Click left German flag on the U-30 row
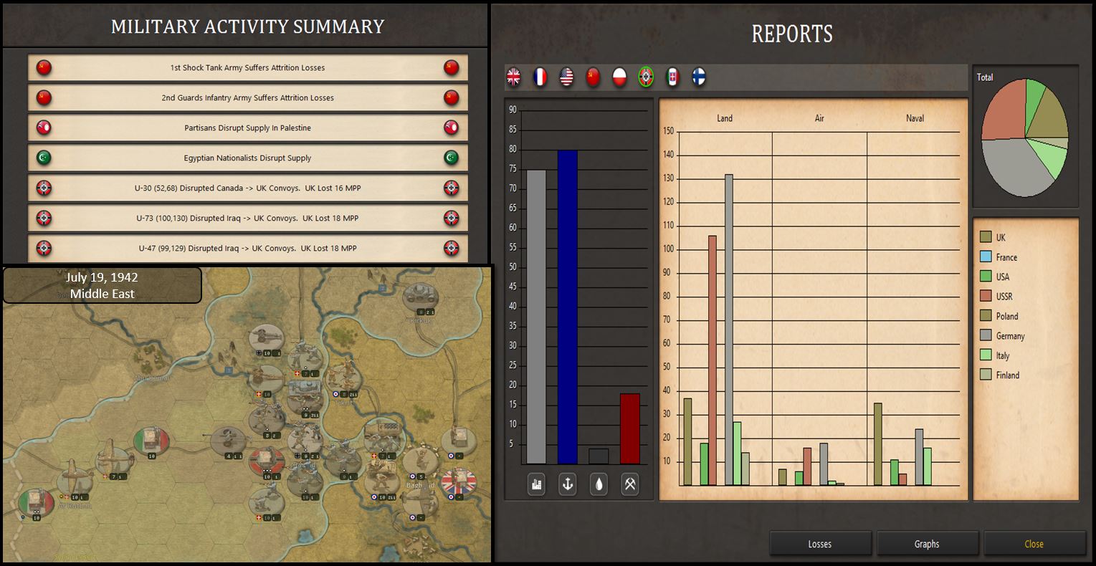This screenshot has width=1096, height=566. 44,188
